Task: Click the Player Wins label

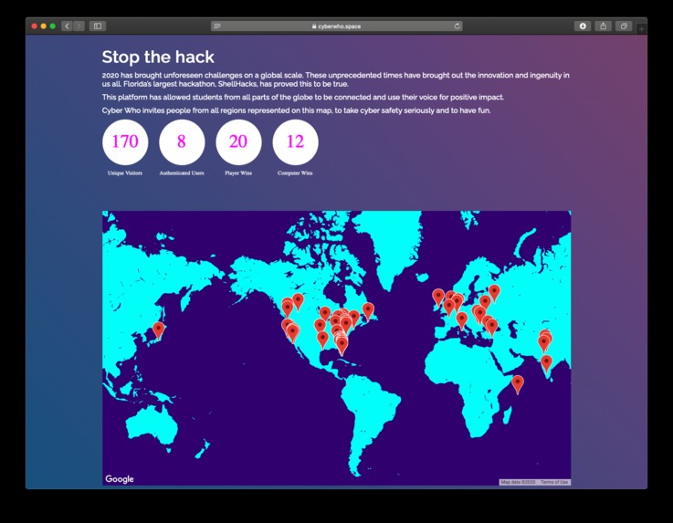Action: tap(238, 173)
